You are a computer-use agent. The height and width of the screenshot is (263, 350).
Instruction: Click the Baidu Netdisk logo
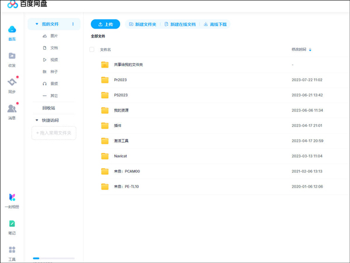[12, 5]
